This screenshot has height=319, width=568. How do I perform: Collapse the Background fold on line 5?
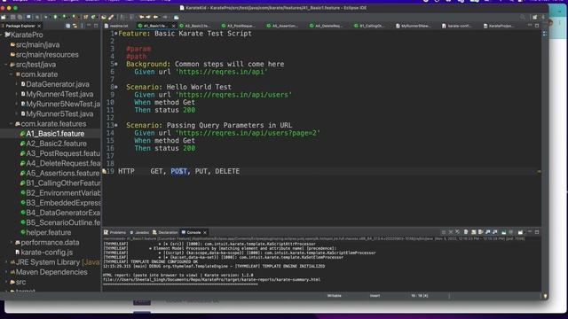coord(116,64)
